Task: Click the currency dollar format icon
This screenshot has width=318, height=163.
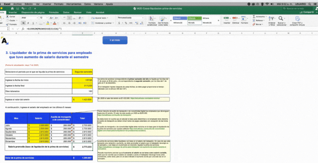Action: click(119, 23)
